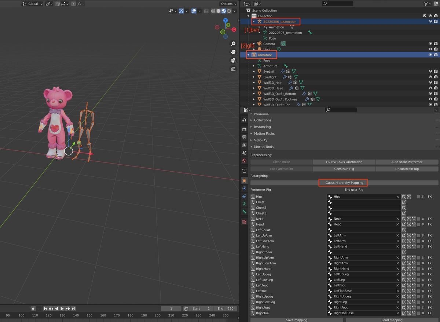Switch to the End user Rig tab
The width and height of the screenshot is (440, 322).
354,190
